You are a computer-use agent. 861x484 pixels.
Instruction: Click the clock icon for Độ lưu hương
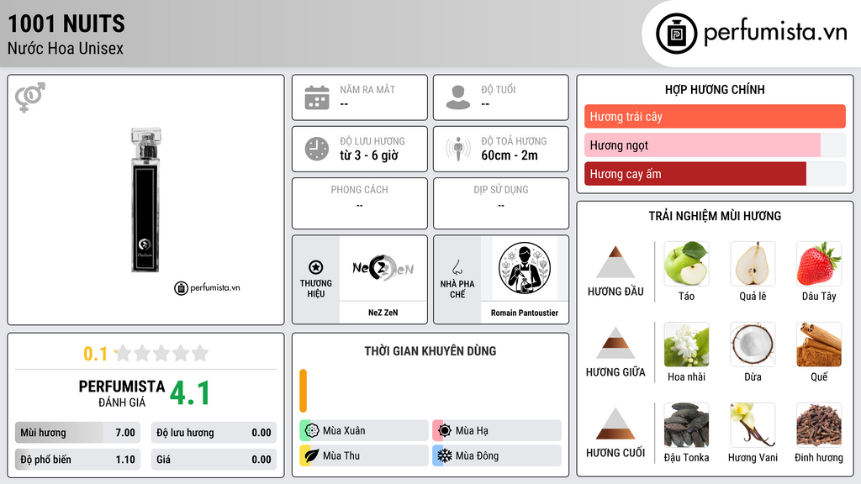point(317,149)
